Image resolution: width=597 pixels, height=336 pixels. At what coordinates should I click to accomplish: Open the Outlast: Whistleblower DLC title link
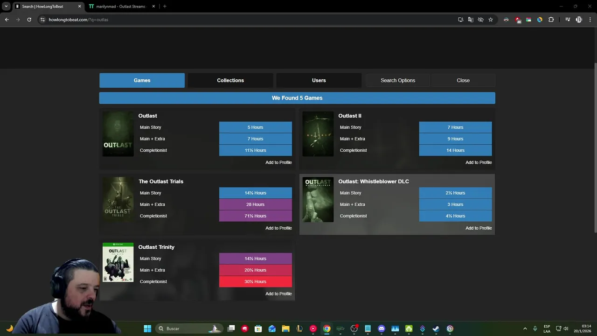374,182
